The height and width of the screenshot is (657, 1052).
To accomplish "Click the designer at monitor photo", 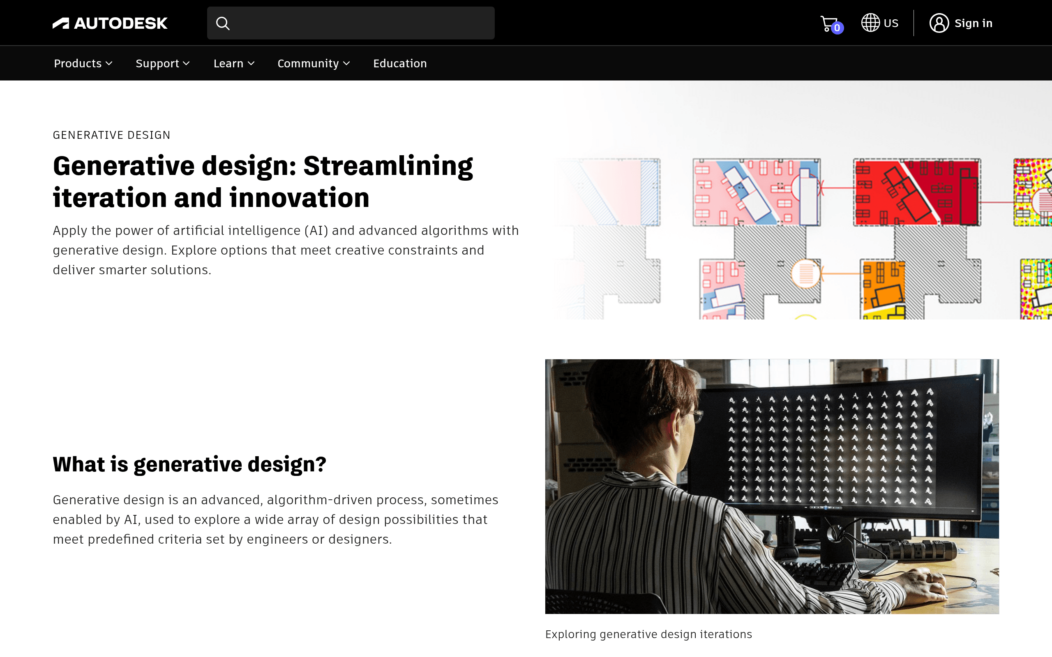I will click(772, 486).
